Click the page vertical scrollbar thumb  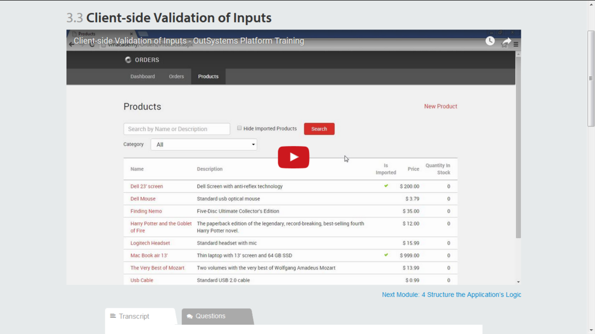[591, 78]
